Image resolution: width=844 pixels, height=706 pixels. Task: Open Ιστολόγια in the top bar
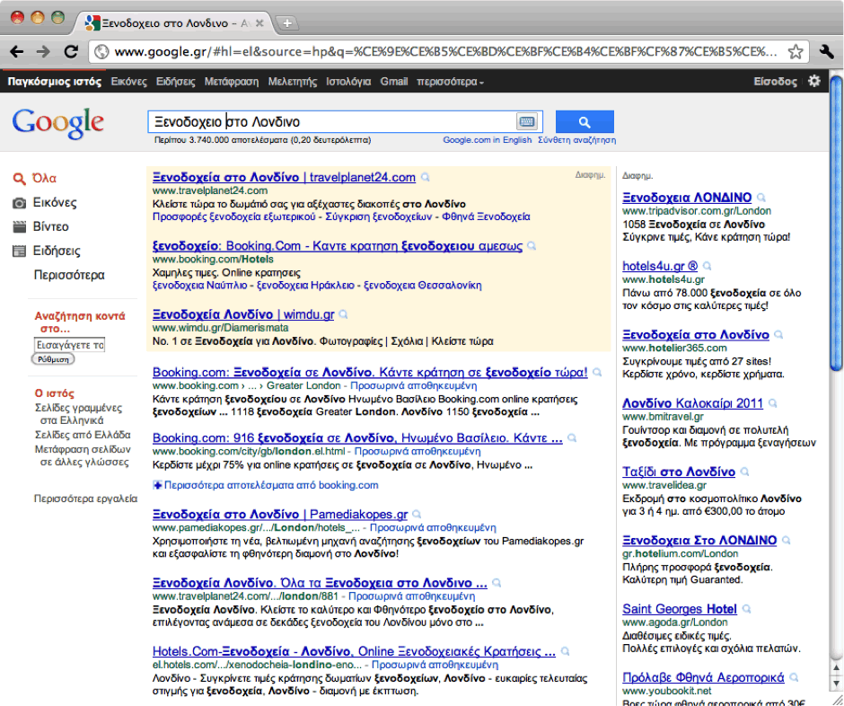(348, 82)
